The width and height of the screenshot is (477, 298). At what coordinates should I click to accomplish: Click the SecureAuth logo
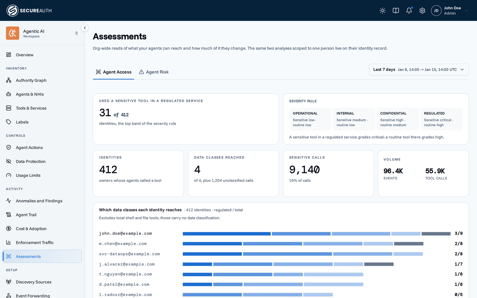point(29,11)
